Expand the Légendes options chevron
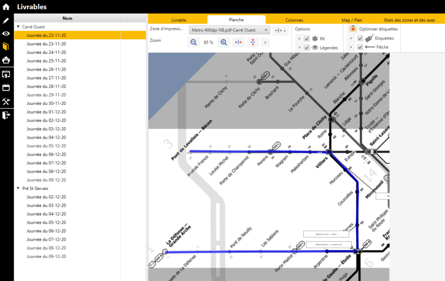Viewport: 445px width, 281px height. 299,48
